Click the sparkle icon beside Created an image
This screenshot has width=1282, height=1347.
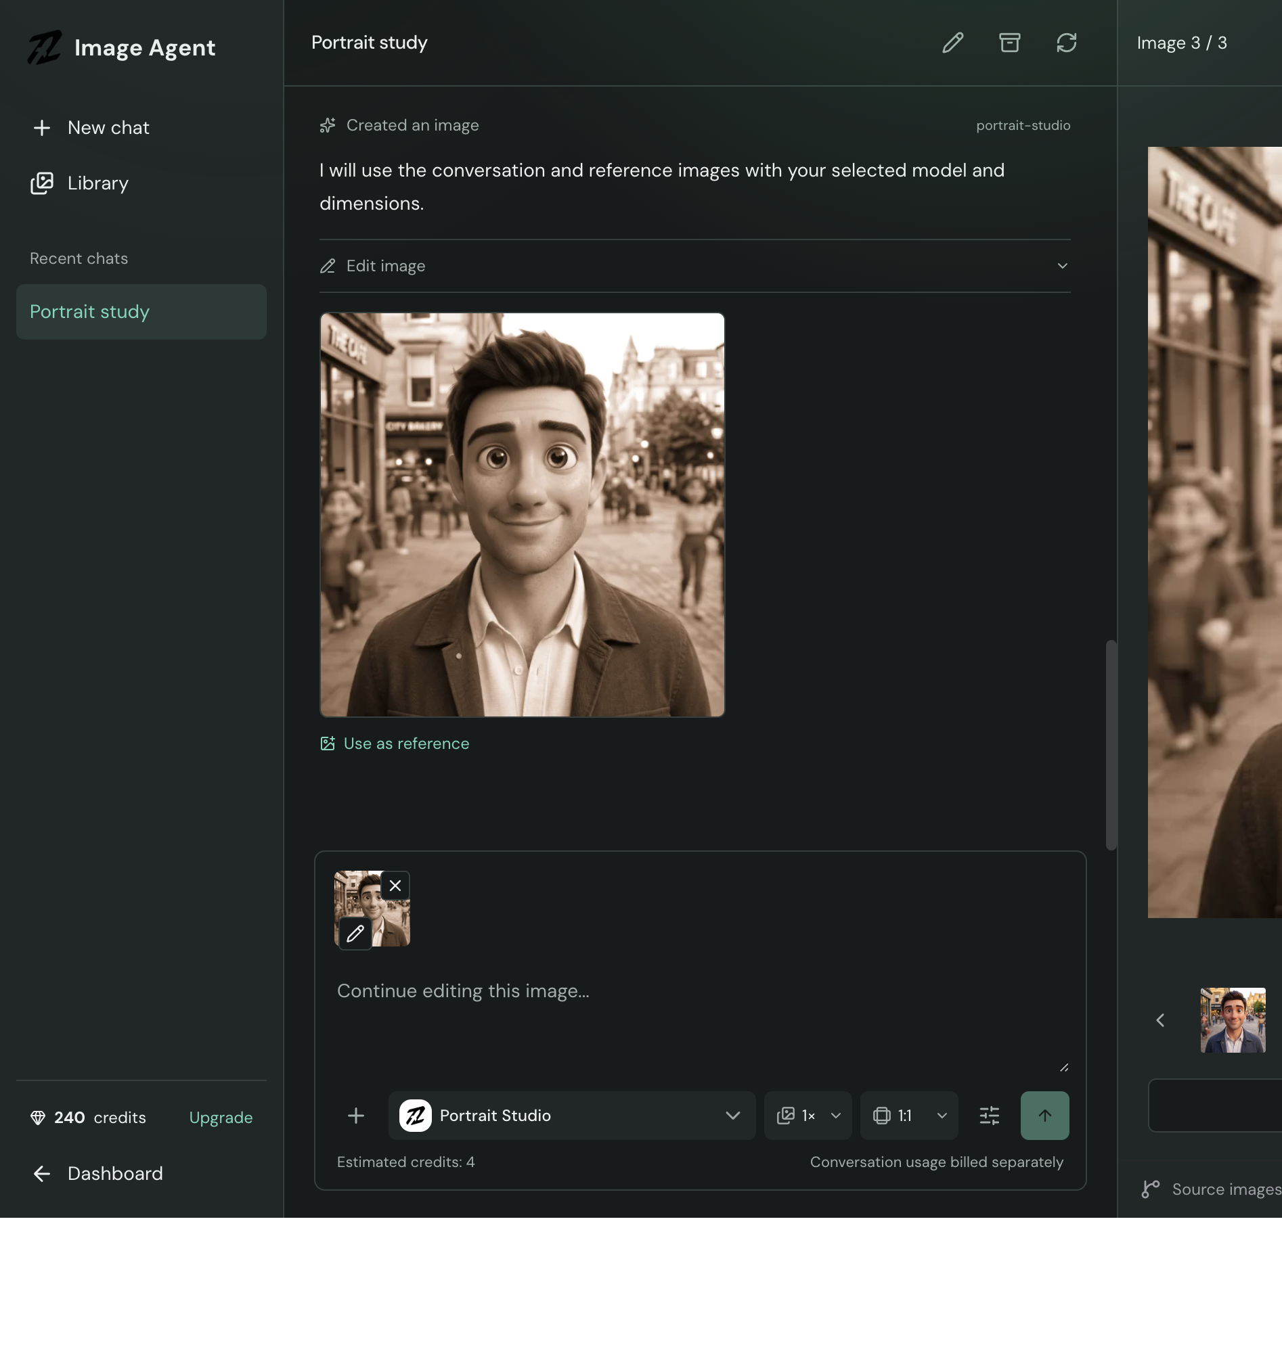pos(328,125)
